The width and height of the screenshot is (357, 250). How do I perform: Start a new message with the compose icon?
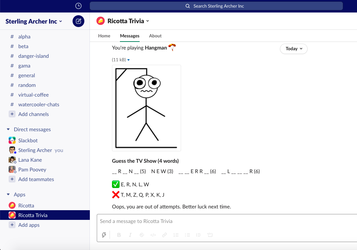coord(78,21)
